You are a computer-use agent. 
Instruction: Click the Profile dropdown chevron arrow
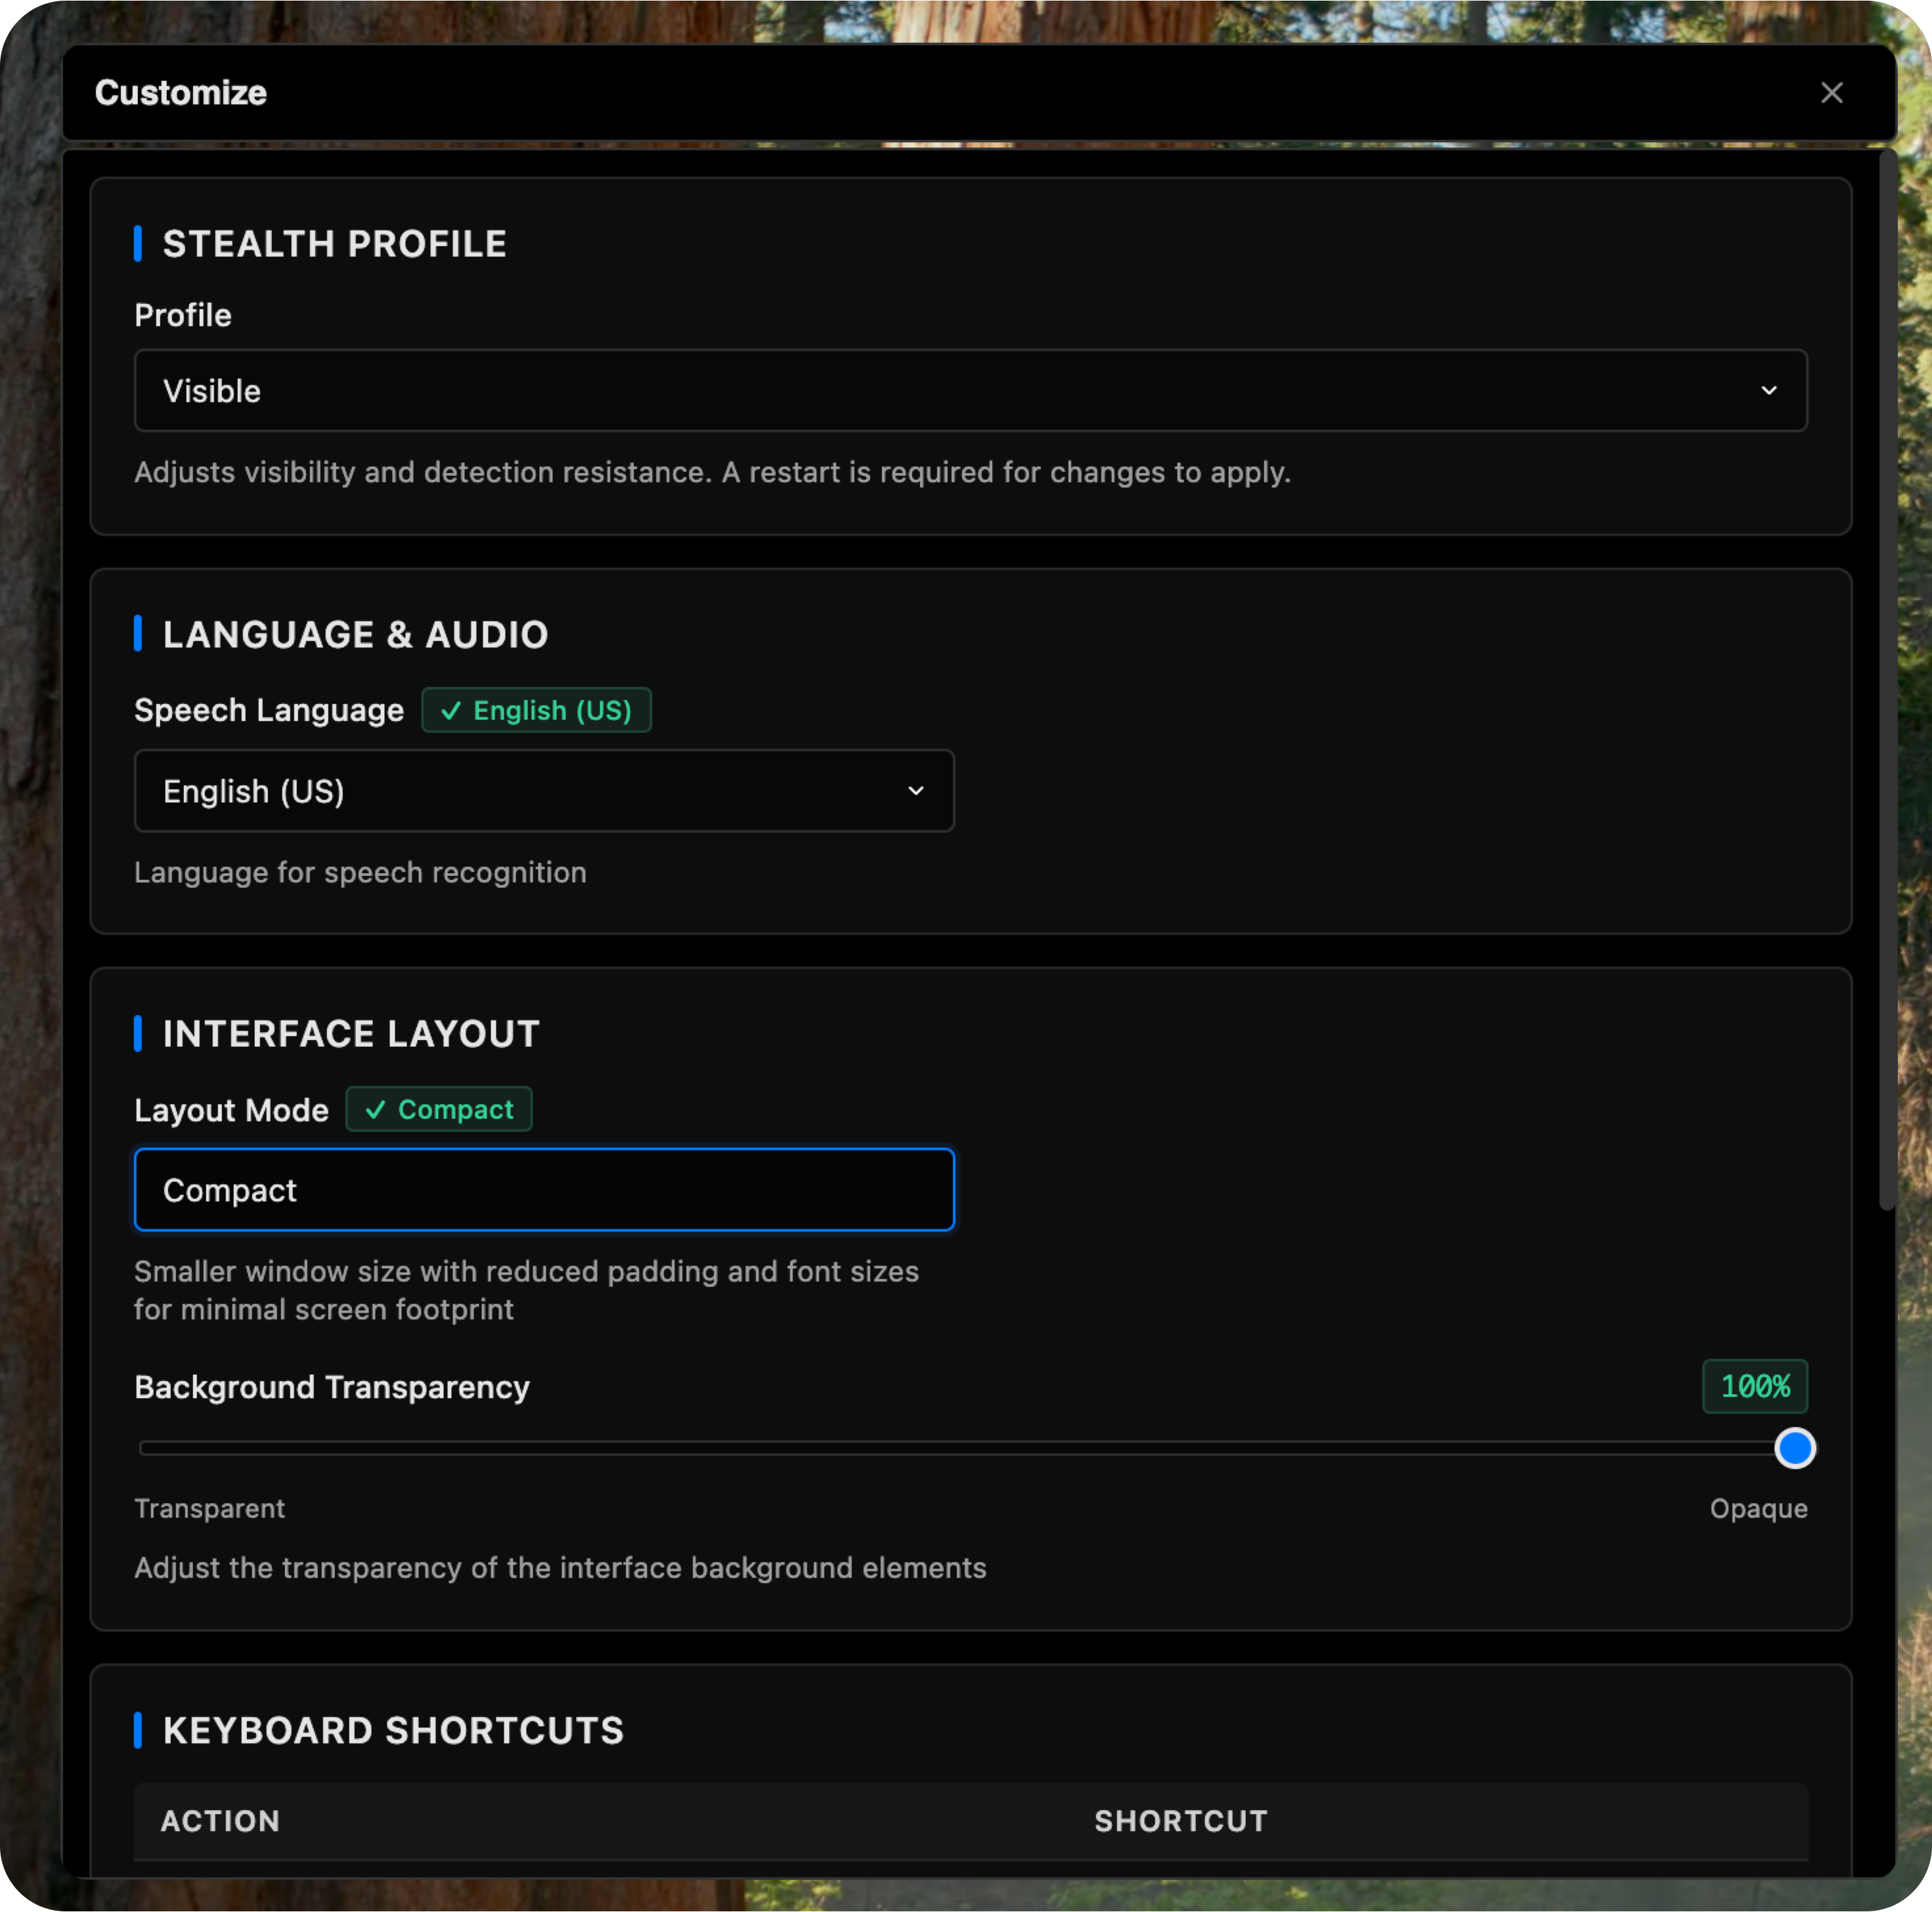(1770, 390)
